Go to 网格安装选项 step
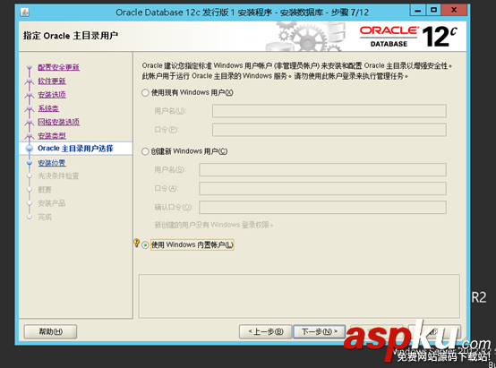 [x=58, y=122]
